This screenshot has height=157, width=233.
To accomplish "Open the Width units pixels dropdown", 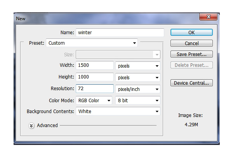I will point(138,66).
